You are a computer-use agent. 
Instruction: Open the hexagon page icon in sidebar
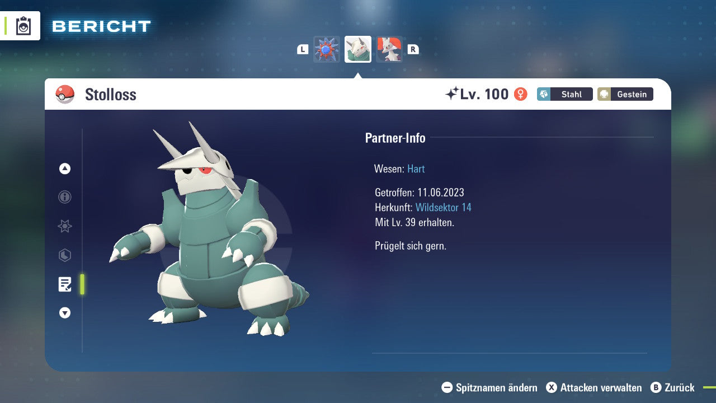pos(65,255)
